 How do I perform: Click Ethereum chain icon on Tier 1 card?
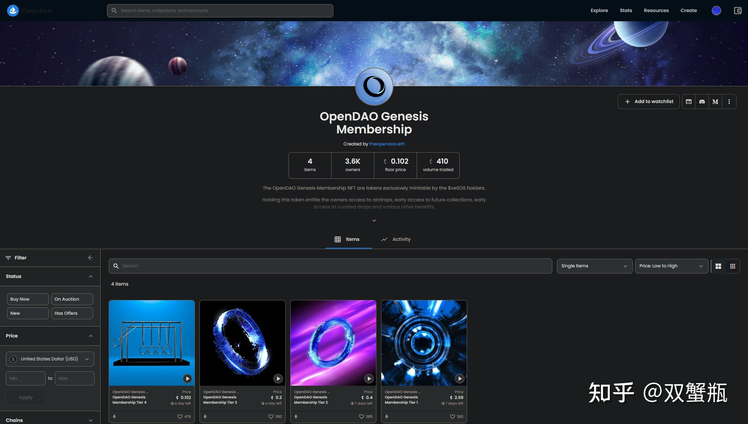(387, 417)
